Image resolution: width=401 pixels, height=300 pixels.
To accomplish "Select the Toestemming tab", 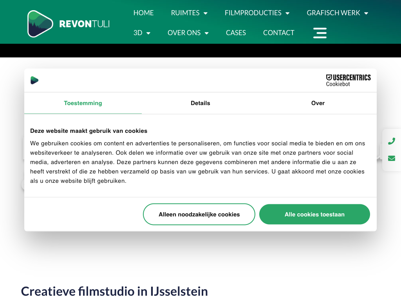I will click(x=83, y=103).
